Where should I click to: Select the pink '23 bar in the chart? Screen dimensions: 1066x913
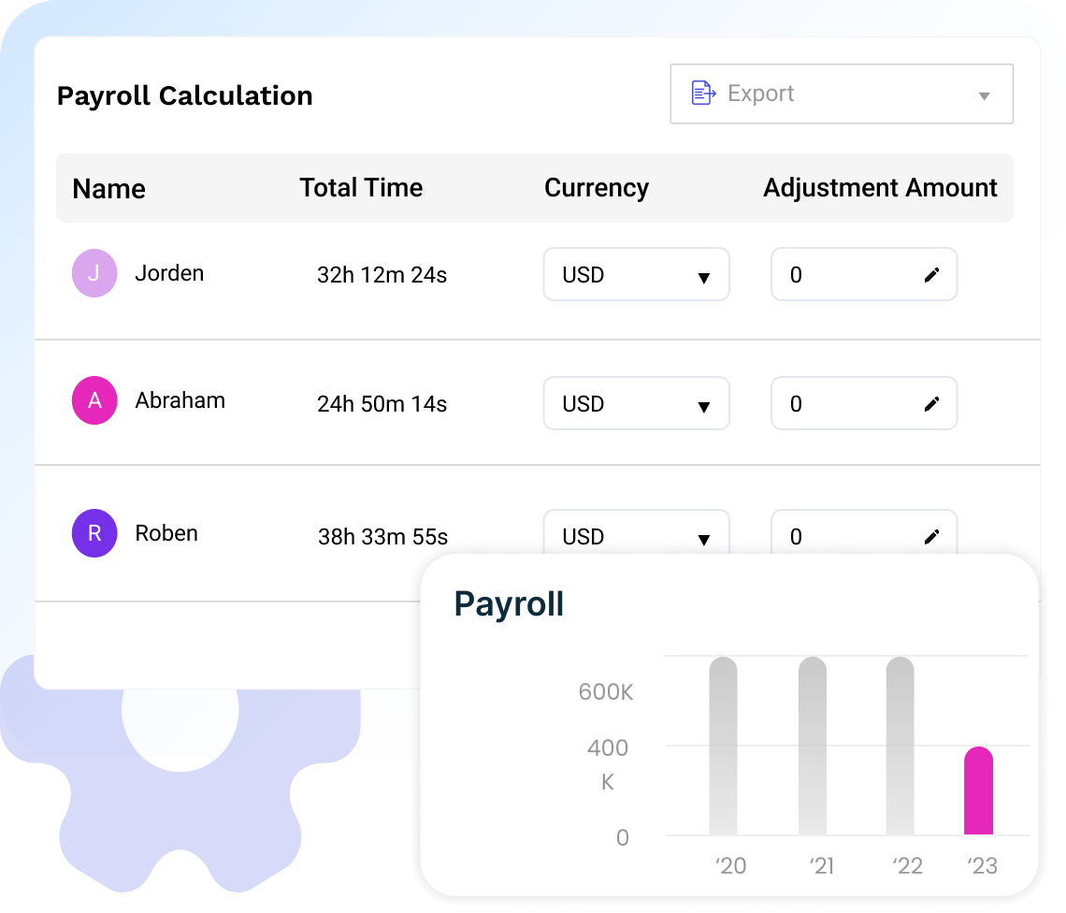(x=978, y=790)
